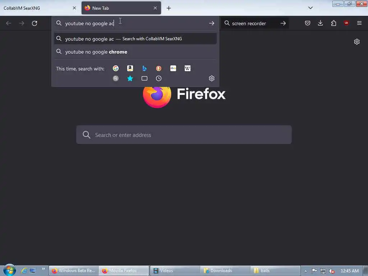
Task: Open Save to Pocket
Action: [x=308, y=23]
